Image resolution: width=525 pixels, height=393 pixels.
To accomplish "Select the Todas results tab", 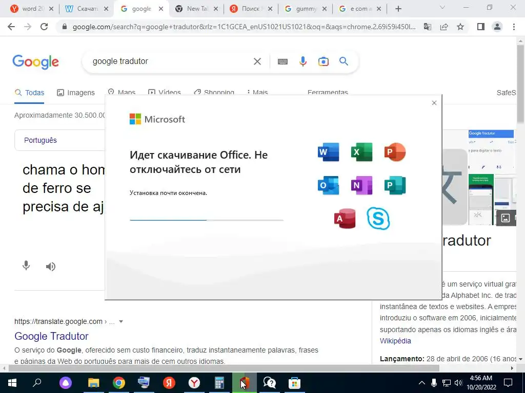I will (x=29, y=93).
